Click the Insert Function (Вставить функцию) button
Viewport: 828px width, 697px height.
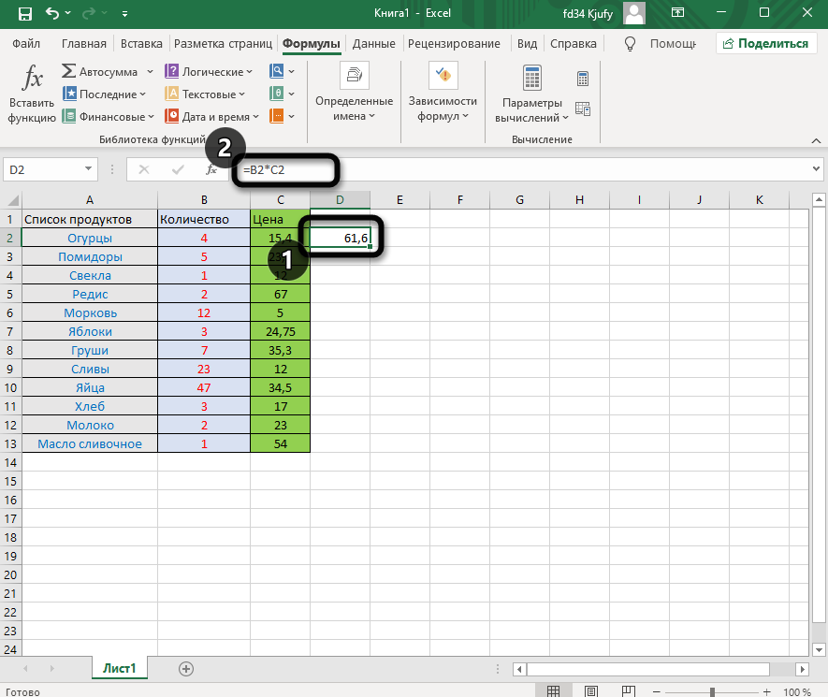[x=32, y=94]
